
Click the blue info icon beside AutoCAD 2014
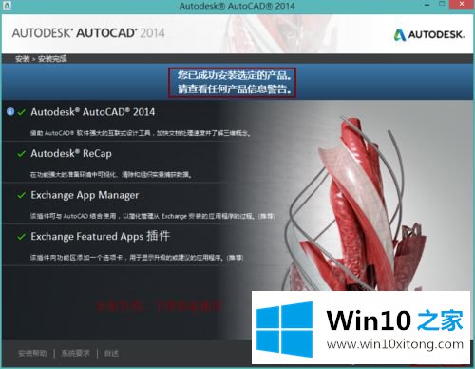(10, 112)
